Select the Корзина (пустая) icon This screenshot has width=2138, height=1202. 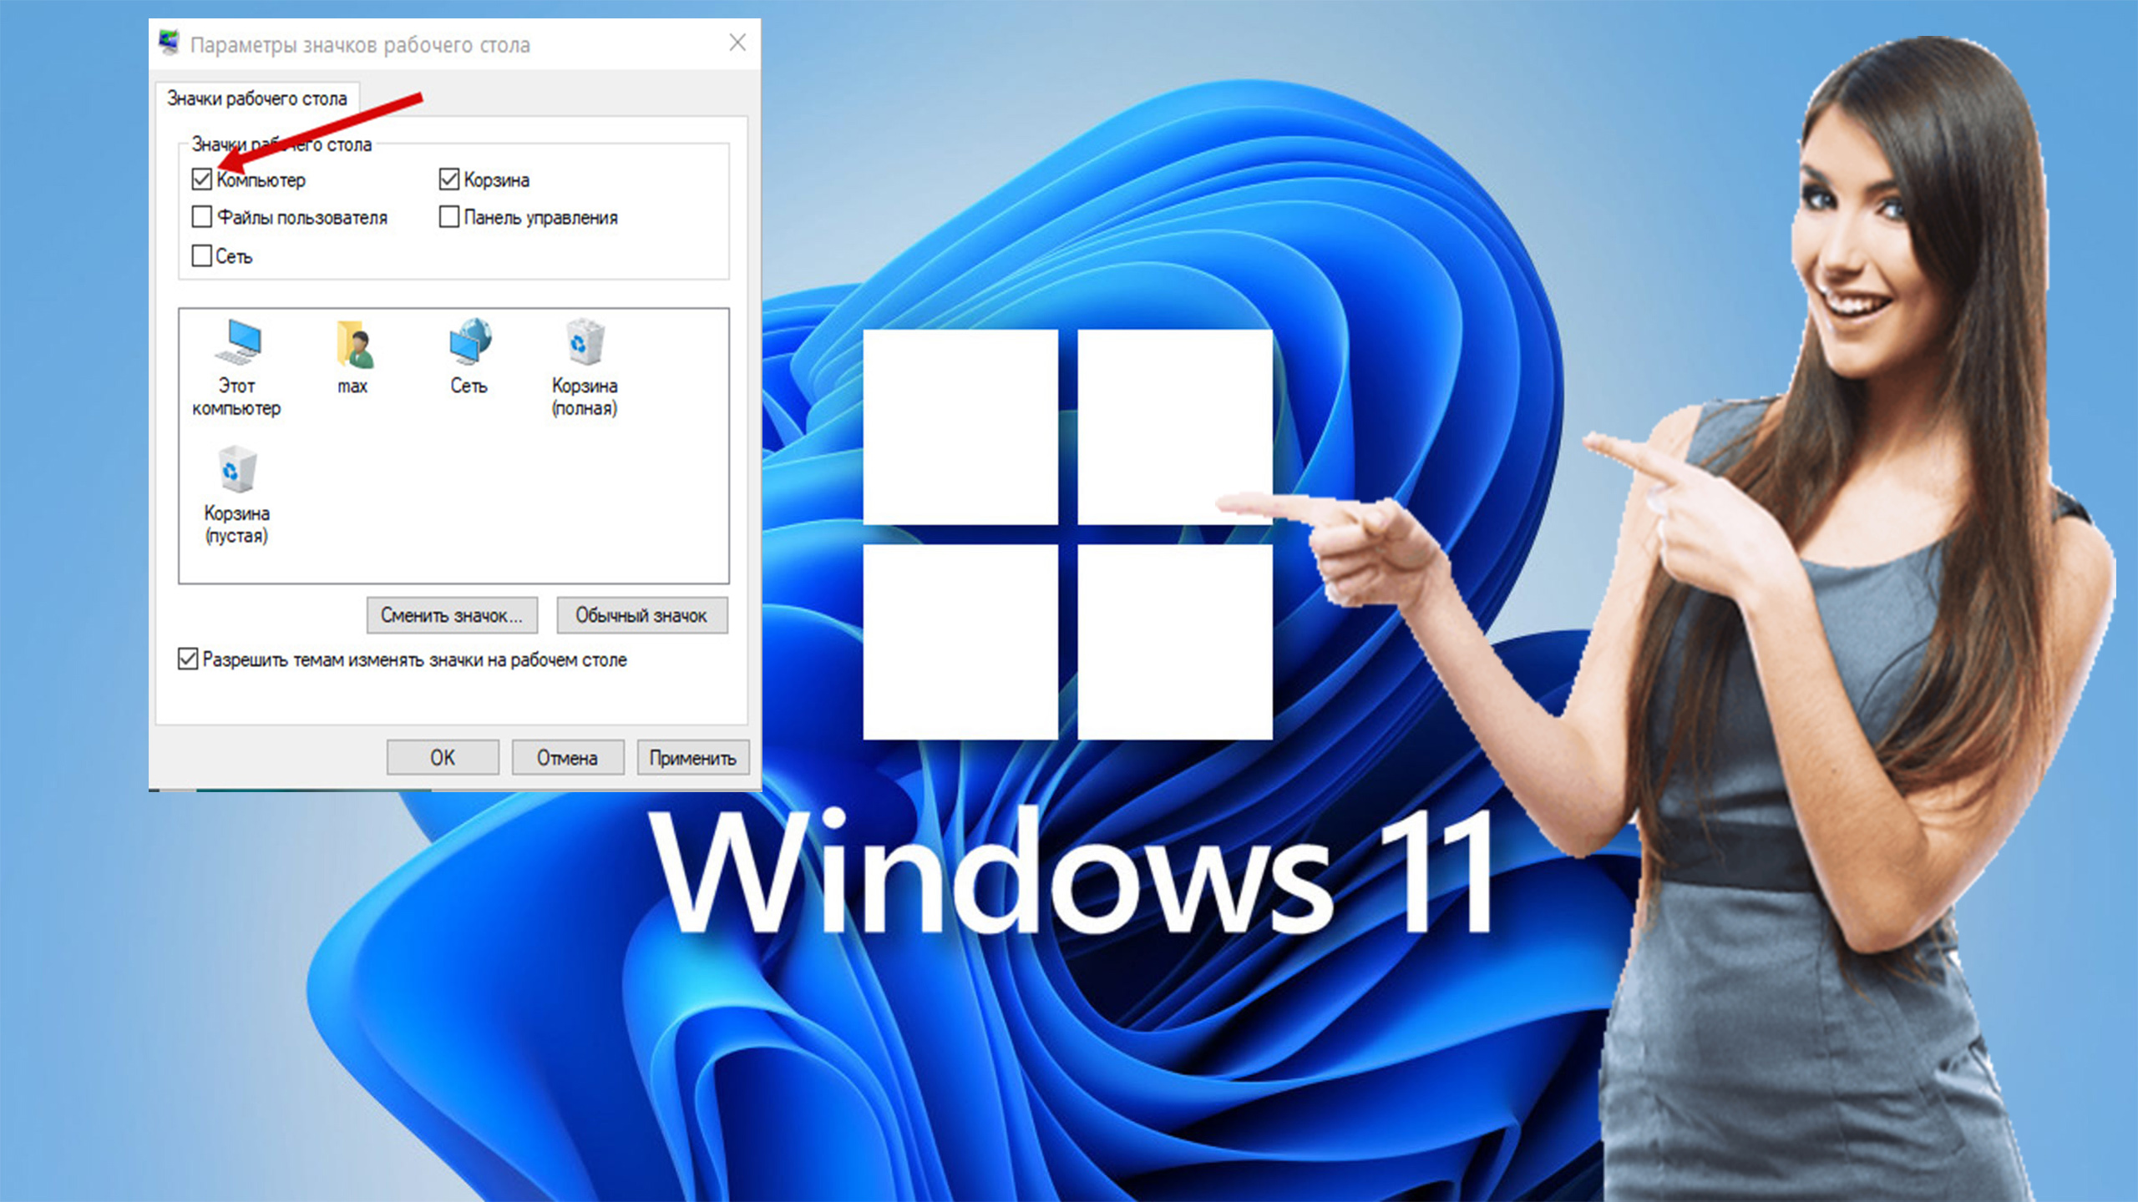236,471
